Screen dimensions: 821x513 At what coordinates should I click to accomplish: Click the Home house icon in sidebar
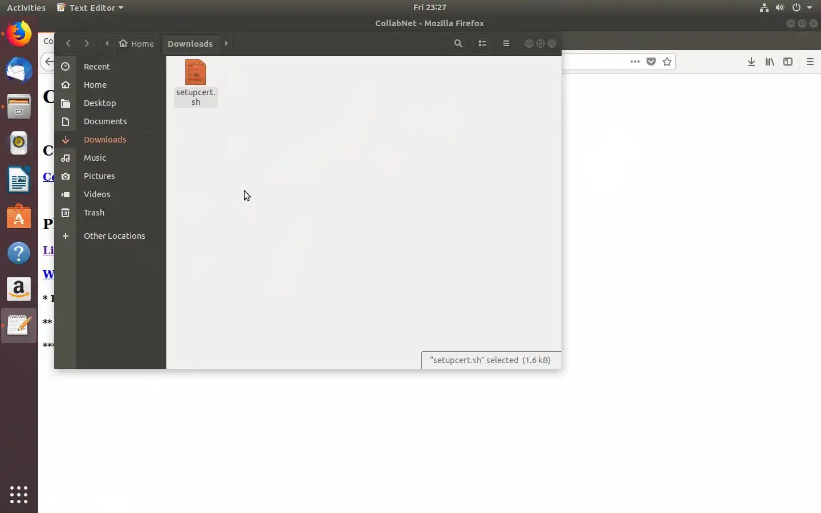(66, 85)
